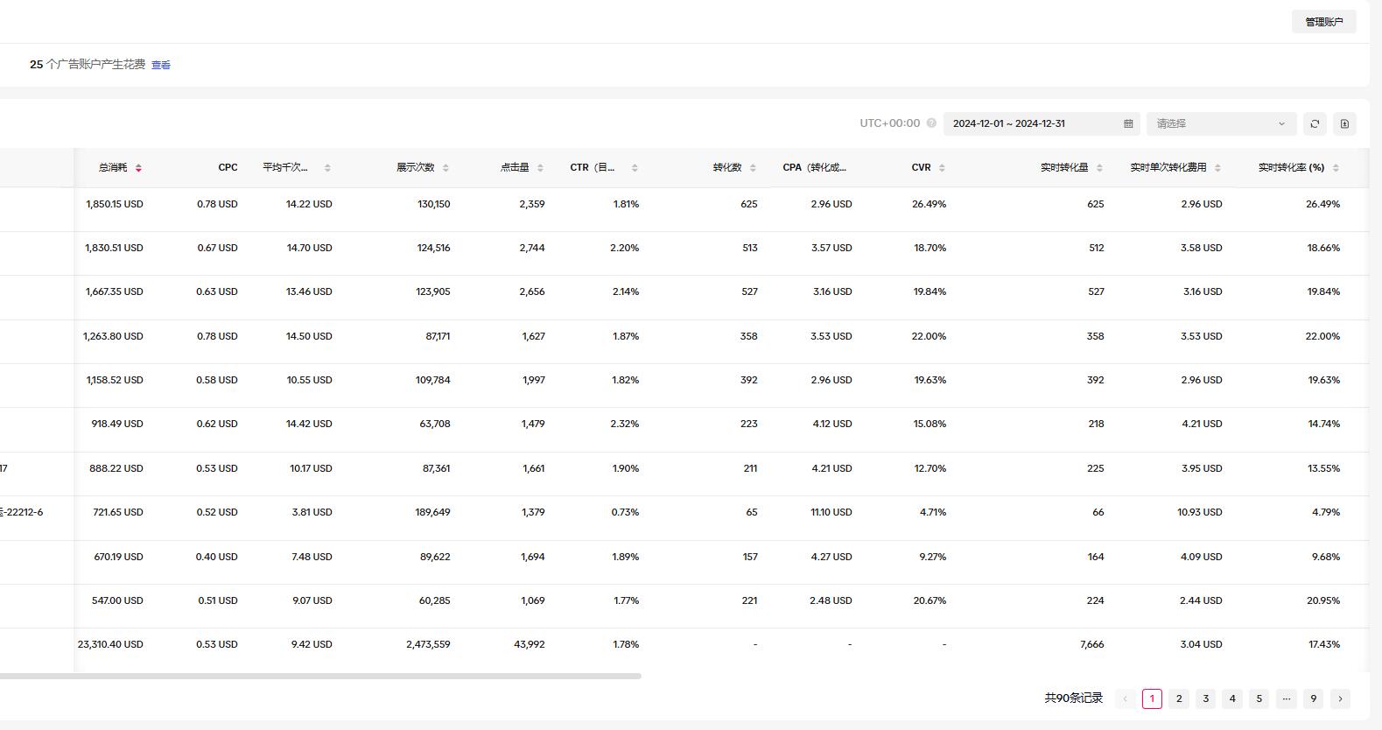Click the 189,649 impressions cell

click(x=433, y=512)
